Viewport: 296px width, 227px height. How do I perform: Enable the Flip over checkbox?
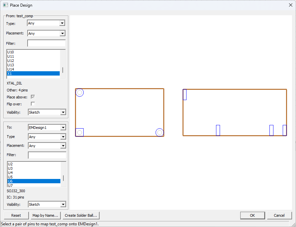pos(32,104)
